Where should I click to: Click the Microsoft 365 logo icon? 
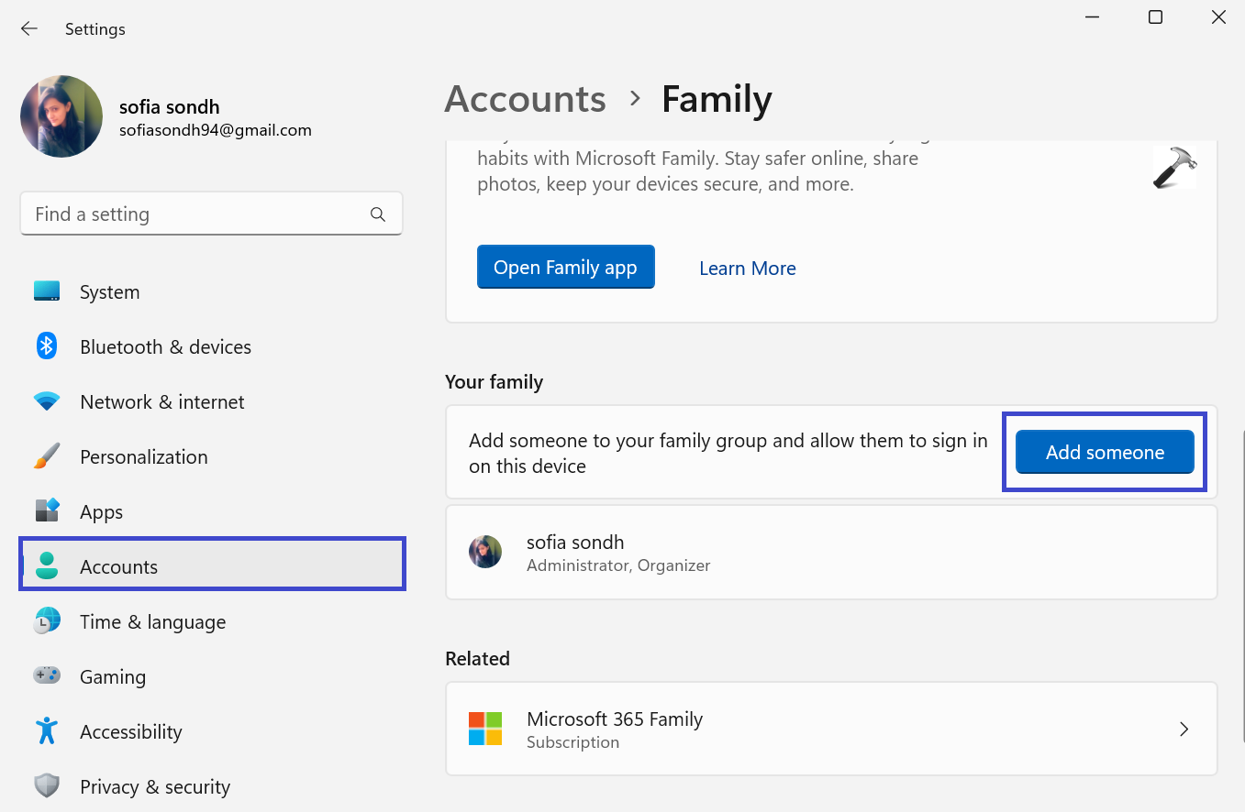[485, 729]
